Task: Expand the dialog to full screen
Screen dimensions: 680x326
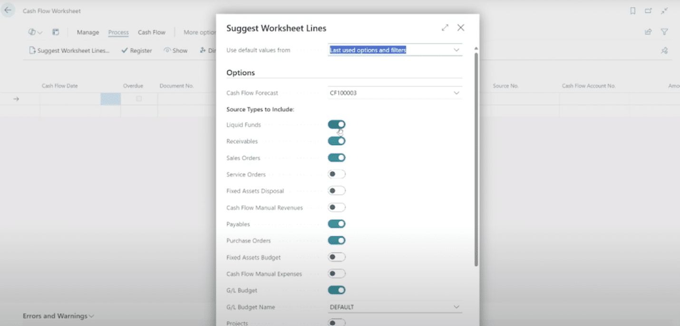Action: pyautogui.click(x=445, y=28)
